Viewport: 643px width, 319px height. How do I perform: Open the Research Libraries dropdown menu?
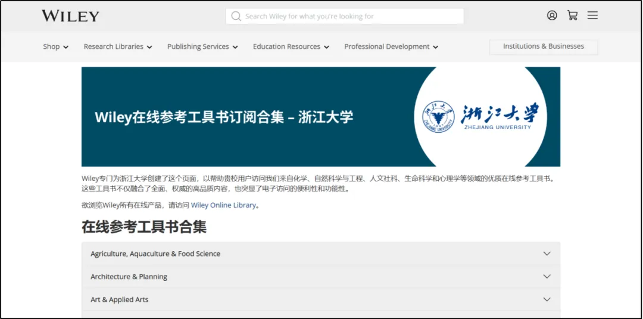point(118,47)
